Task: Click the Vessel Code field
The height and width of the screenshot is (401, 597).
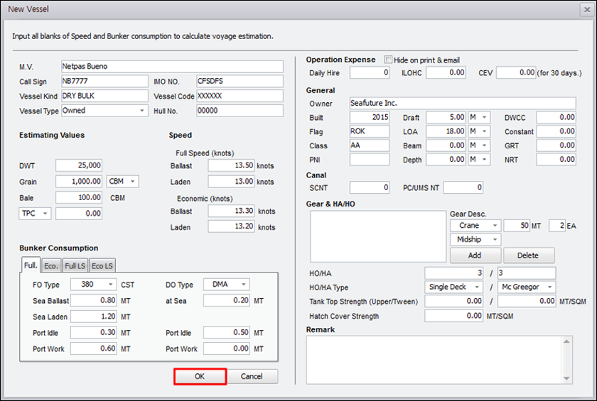Action: click(x=240, y=96)
